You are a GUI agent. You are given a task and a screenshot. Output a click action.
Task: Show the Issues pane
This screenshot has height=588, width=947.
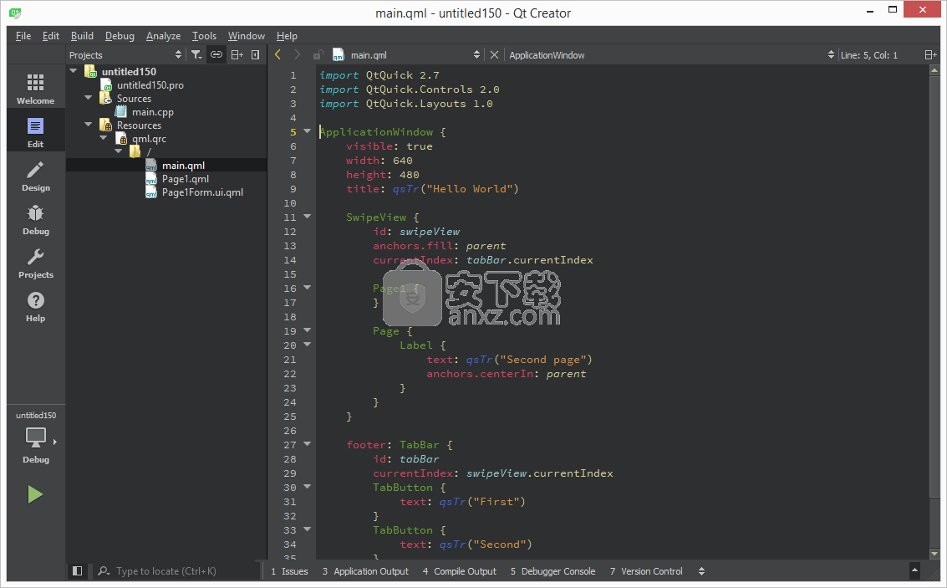[x=289, y=571]
